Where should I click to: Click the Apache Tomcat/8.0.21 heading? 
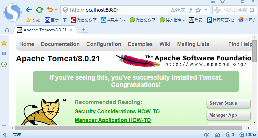[x=58, y=59]
